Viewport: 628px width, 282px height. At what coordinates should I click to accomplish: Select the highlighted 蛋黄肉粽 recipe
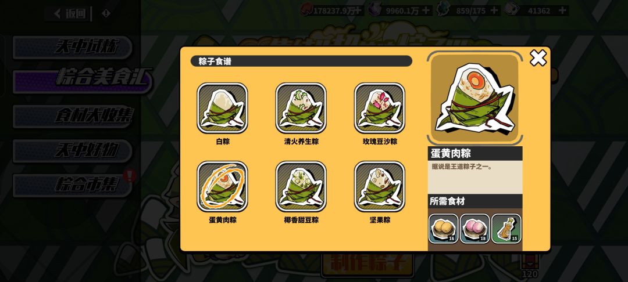coord(222,186)
